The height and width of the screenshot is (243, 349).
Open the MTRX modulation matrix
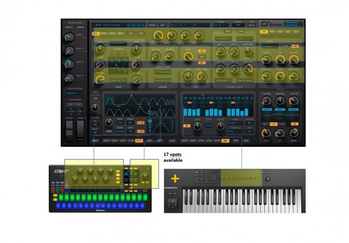[172, 141]
